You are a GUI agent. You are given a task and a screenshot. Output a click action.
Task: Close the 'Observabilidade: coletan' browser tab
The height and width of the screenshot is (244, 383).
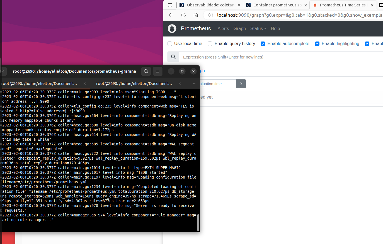click(239, 5)
